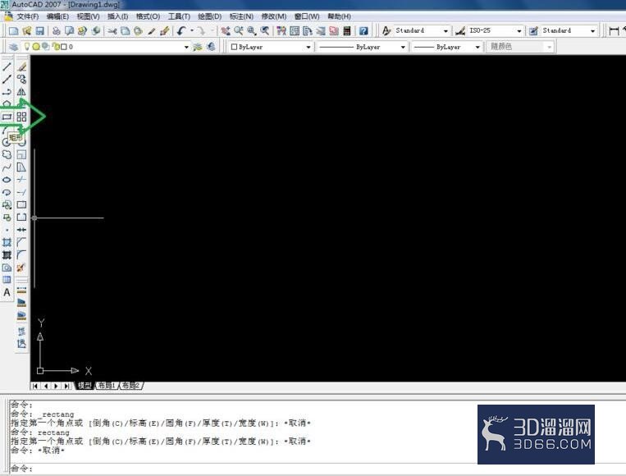This screenshot has width=626, height=476.
Task: Open the 标注(N) menu
Action: point(241,16)
